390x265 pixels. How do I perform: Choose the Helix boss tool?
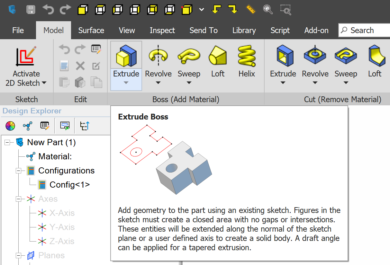247,60
